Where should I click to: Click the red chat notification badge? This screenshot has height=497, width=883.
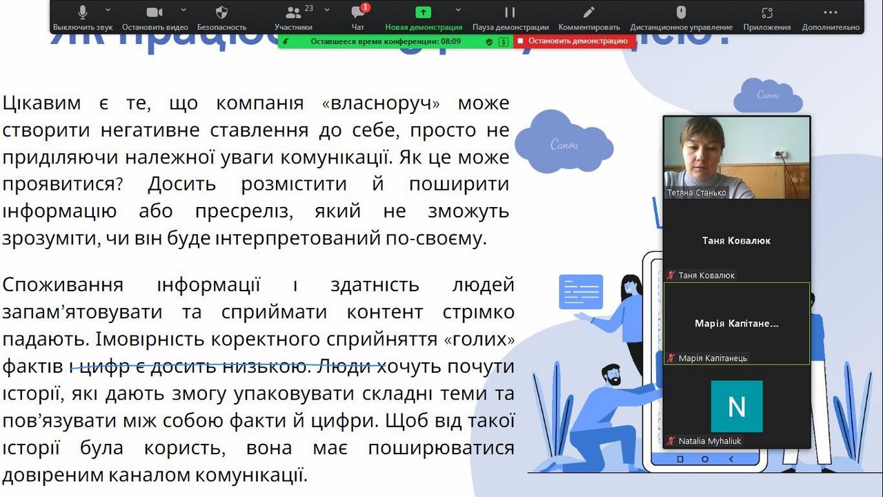365,8
